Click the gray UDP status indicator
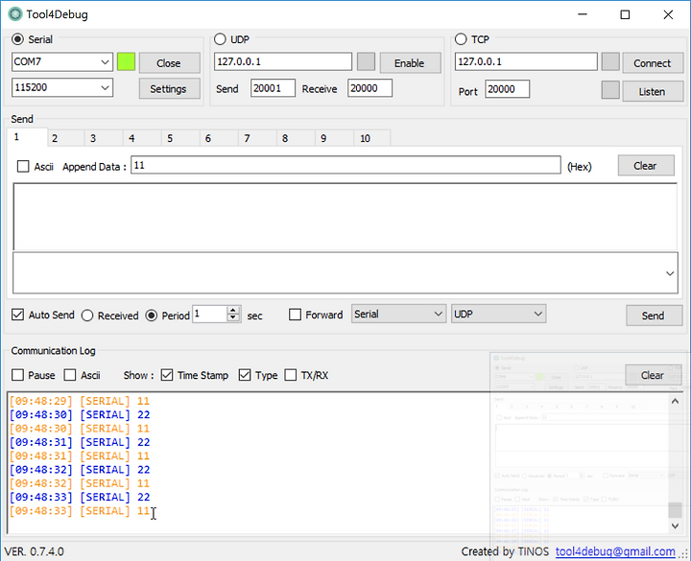The height and width of the screenshot is (561, 691). [366, 62]
